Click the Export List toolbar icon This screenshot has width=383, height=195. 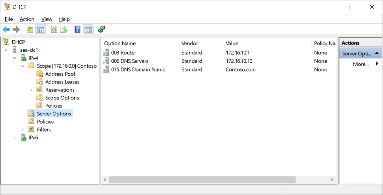[64, 30]
